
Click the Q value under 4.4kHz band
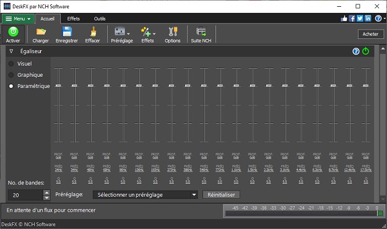(x=301, y=182)
